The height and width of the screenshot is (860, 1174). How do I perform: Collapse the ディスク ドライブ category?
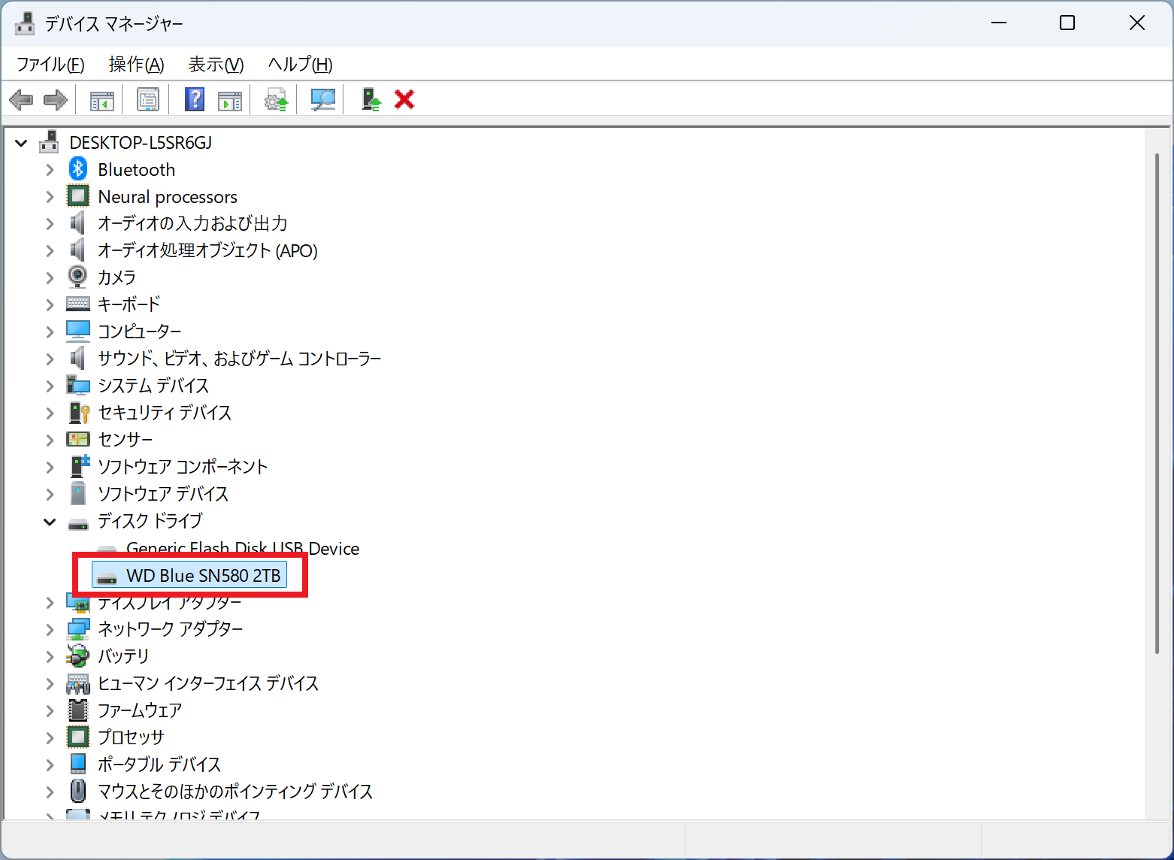click(x=50, y=522)
